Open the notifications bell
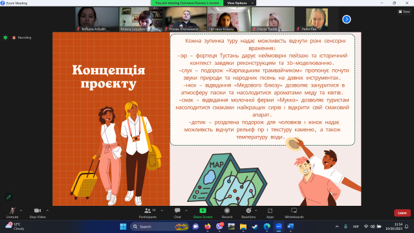This screenshot has width=414, height=233. [407, 227]
